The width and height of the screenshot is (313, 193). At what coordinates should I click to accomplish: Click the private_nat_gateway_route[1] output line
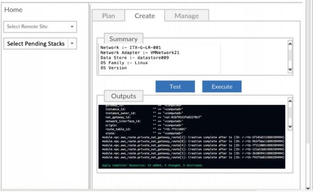pos(193,157)
